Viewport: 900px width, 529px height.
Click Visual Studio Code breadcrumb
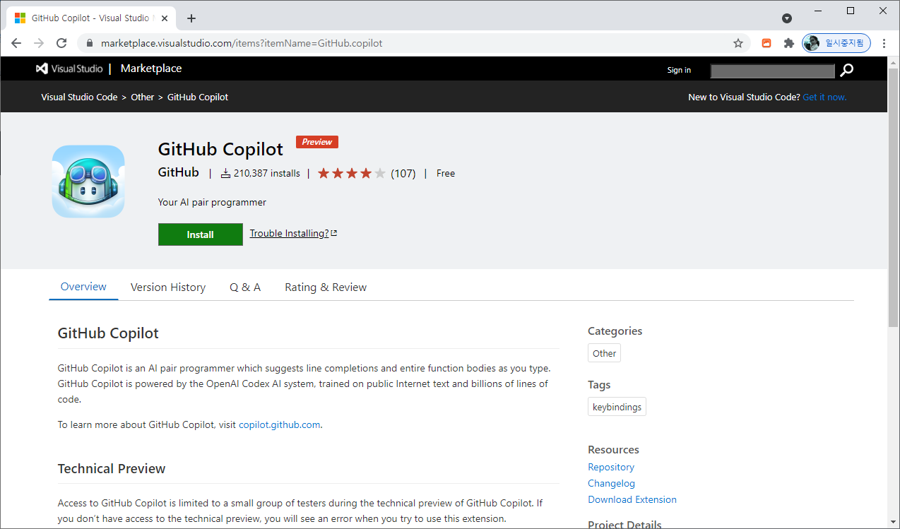(79, 97)
